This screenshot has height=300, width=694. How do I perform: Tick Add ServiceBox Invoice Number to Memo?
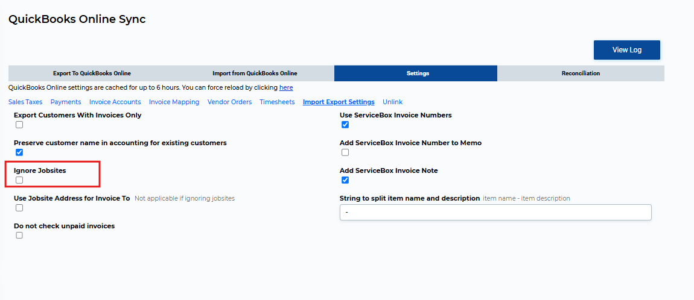(345, 152)
